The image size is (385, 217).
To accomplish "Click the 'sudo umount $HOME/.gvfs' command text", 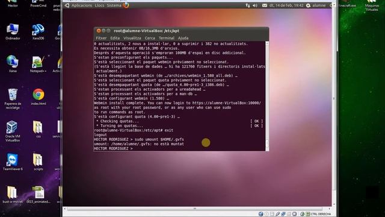I will (159, 139).
